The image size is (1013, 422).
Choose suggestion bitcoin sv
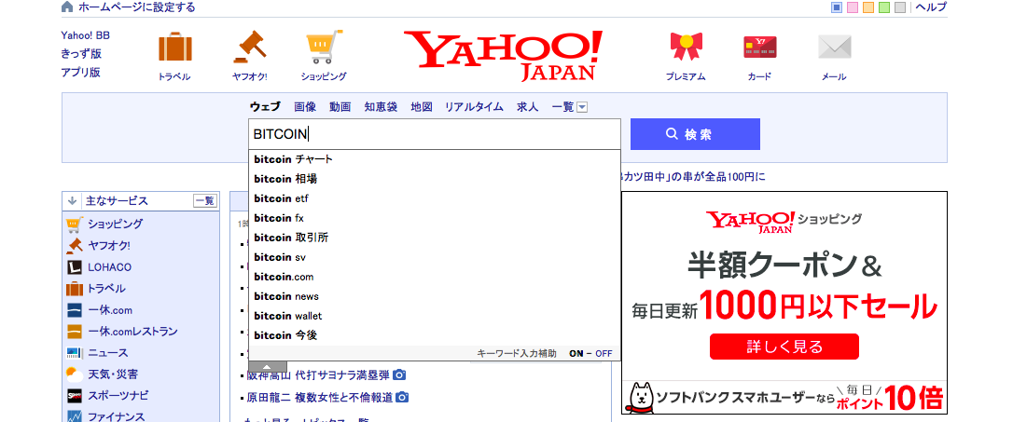[x=435, y=257]
